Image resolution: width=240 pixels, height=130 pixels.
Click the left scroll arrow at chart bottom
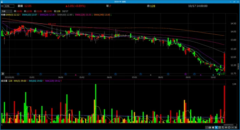2,125
